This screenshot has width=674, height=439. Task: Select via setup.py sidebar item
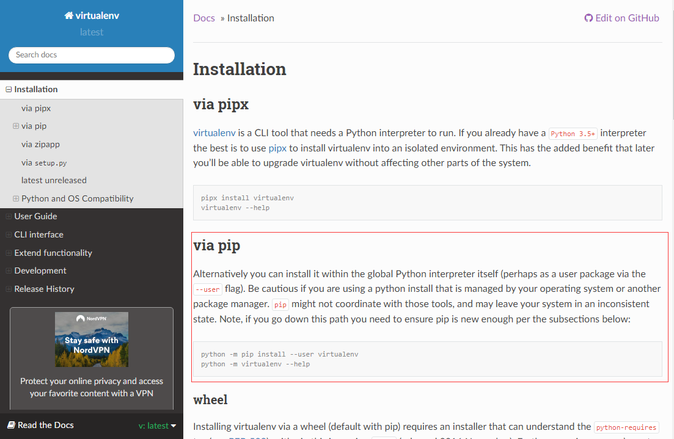coord(44,162)
